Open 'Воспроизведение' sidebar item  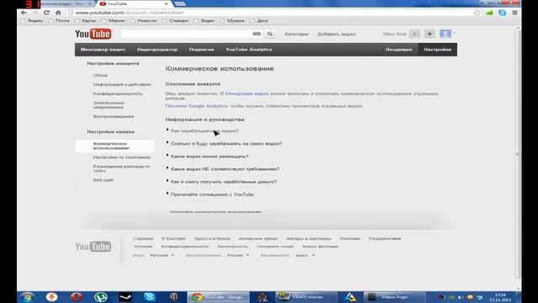(113, 116)
